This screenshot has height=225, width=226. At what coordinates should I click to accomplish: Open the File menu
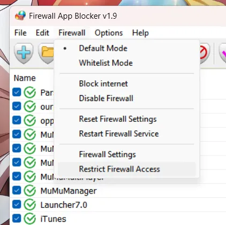(20, 33)
